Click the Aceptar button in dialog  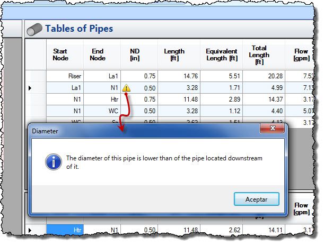257,199
